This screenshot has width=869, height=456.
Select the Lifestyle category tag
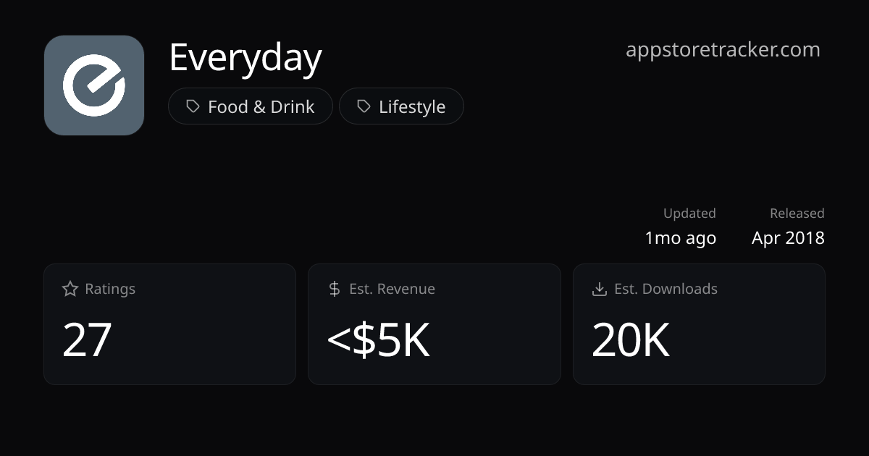pyautogui.click(x=401, y=106)
